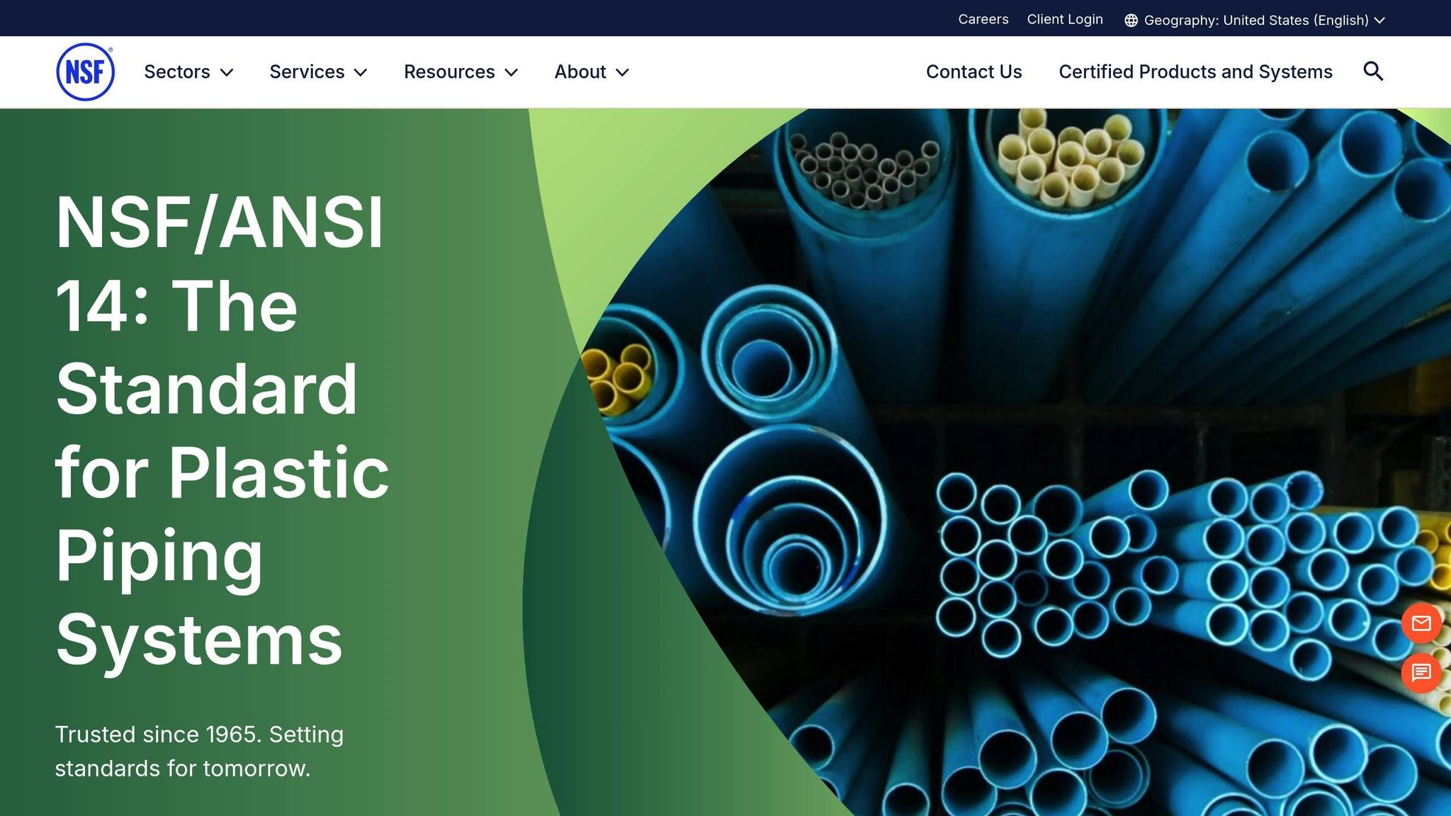1451x816 pixels.
Task: Expand the Sectors menu chevron
Action: 227,72
